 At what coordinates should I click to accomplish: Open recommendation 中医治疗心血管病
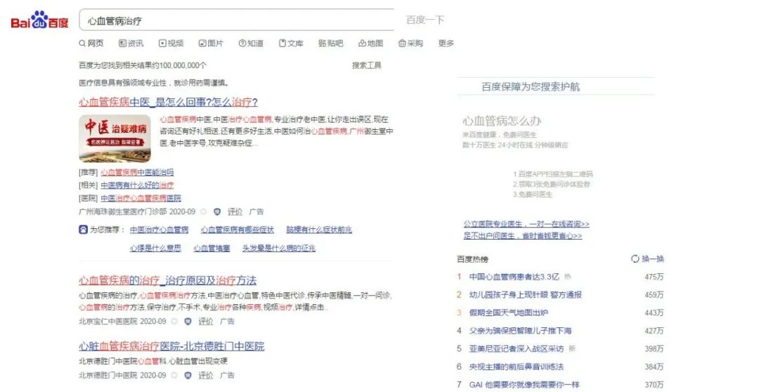click(160, 230)
